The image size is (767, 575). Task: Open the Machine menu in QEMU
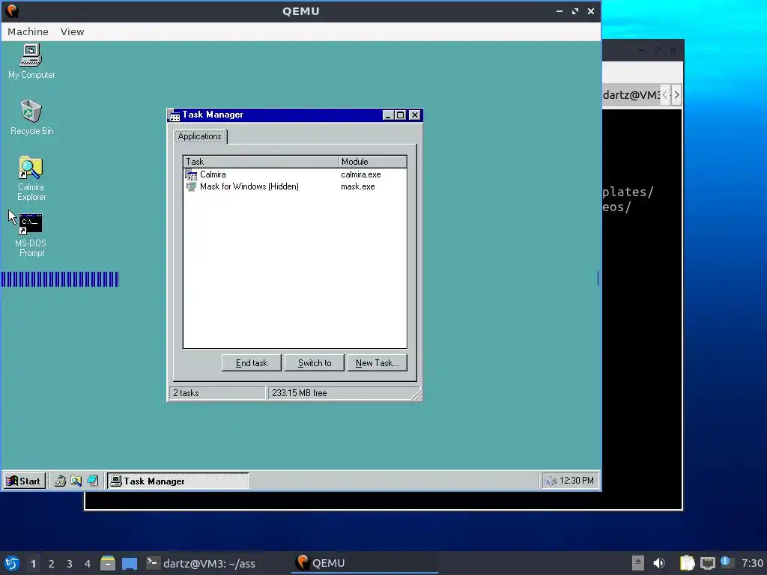28,31
